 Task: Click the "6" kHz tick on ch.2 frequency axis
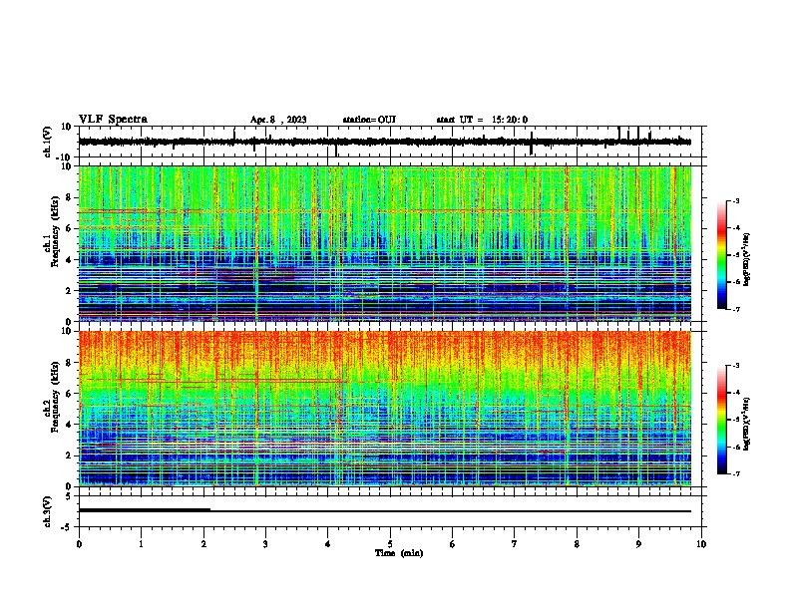click(x=70, y=394)
